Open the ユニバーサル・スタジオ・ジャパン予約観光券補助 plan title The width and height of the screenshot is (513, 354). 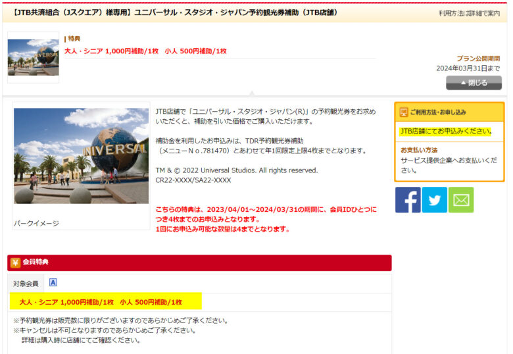[174, 13]
